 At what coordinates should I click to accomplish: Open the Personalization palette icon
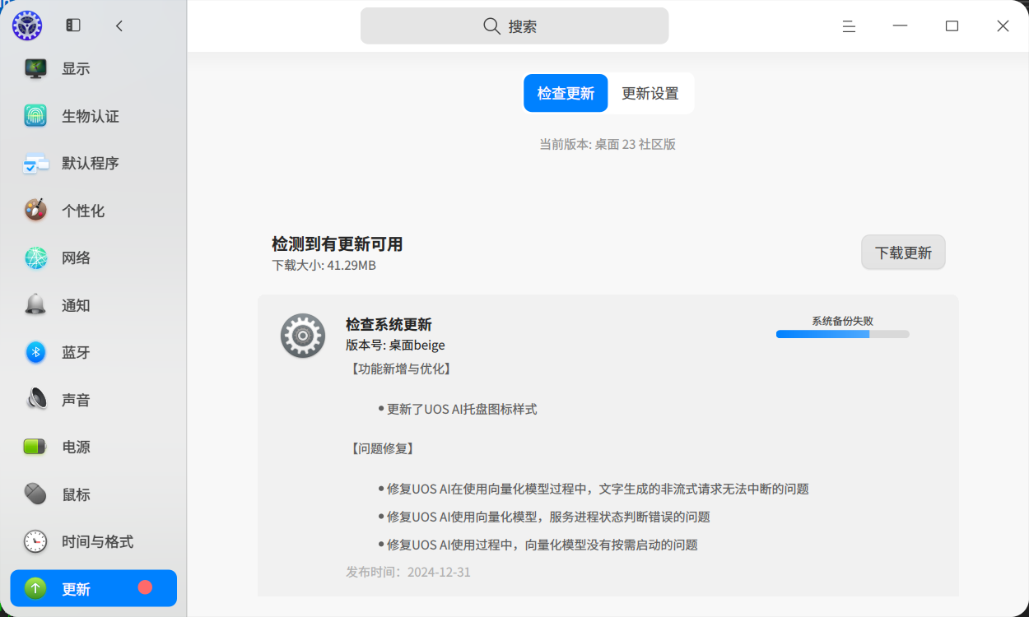pyautogui.click(x=35, y=211)
